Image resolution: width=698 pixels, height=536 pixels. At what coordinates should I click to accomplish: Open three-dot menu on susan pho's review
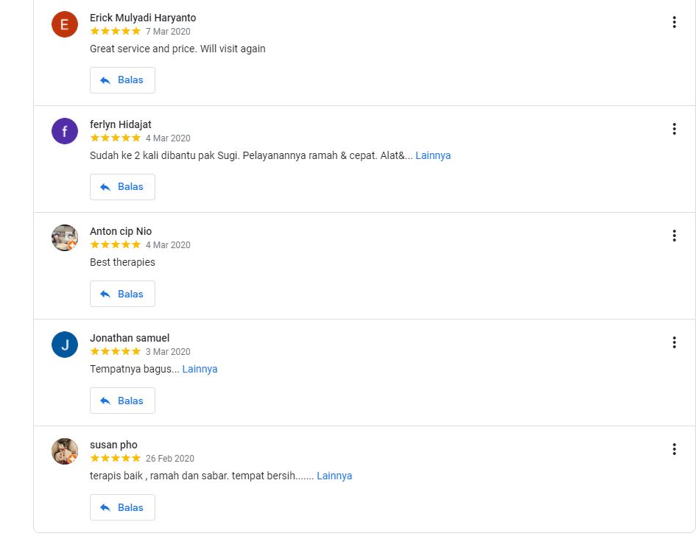click(x=674, y=449)
